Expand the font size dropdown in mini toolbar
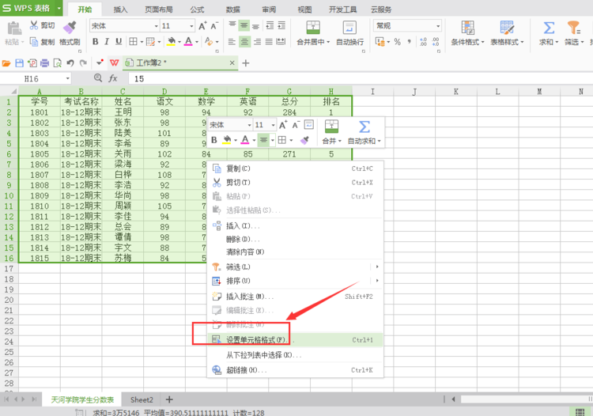The height and width of the screenshot is (416, 593). pos(274,125)
